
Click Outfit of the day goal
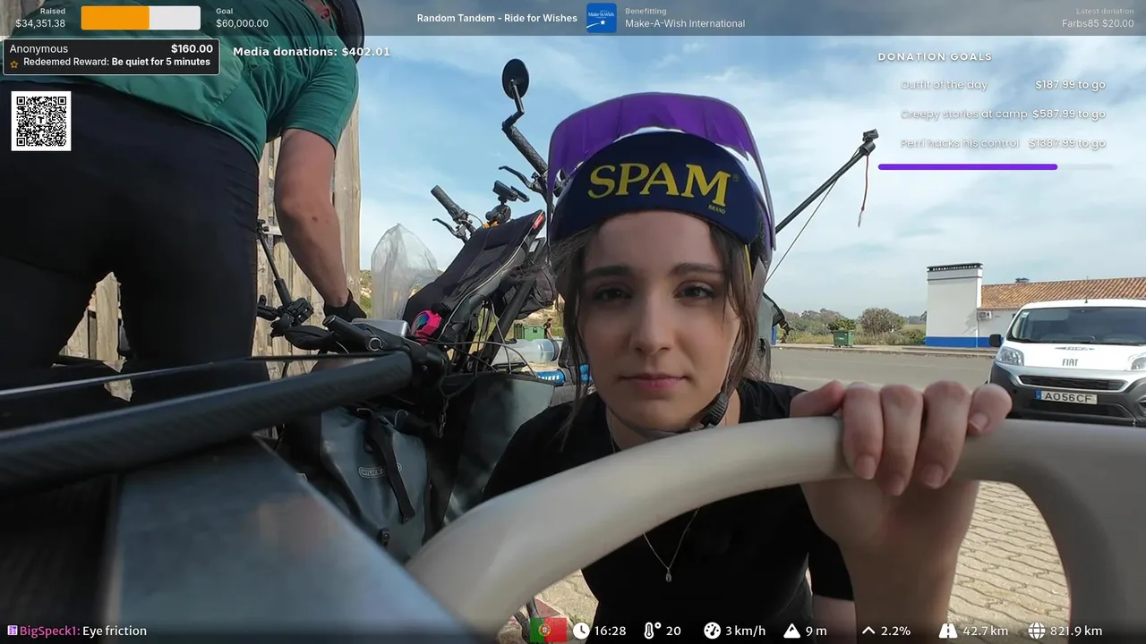pos(944,85)
